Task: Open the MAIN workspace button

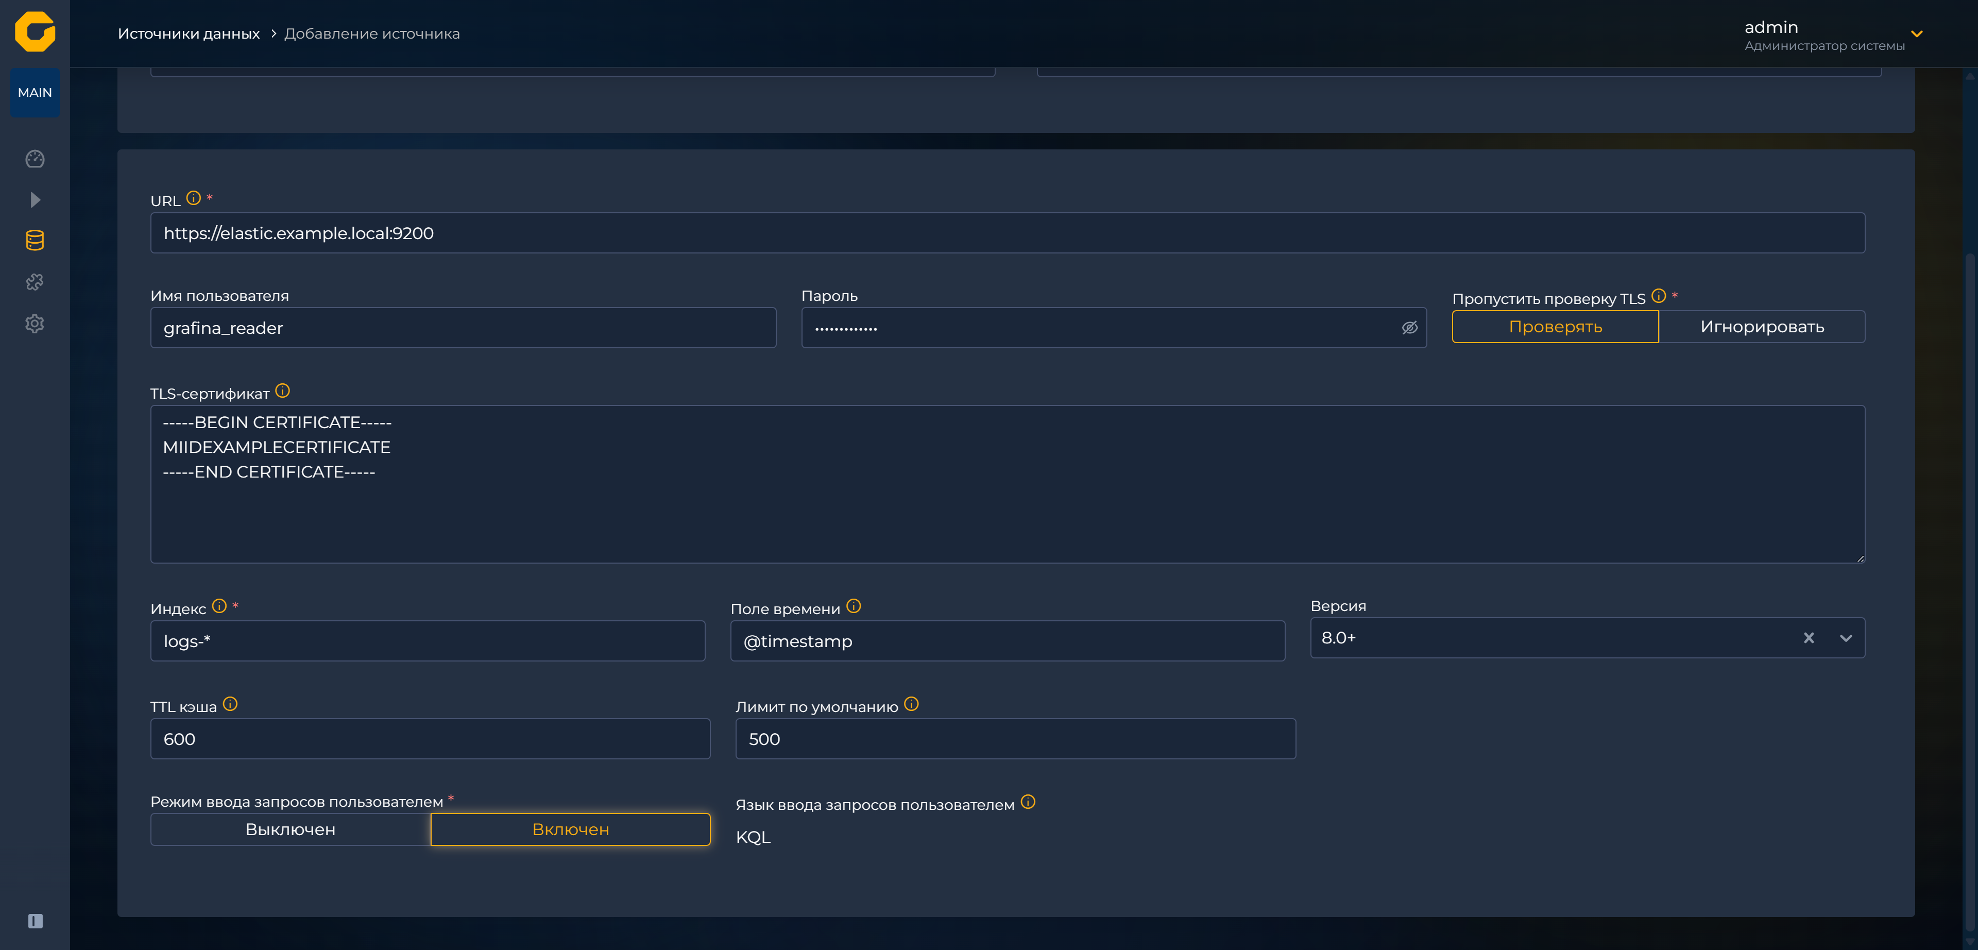Action: pos(35,93)
